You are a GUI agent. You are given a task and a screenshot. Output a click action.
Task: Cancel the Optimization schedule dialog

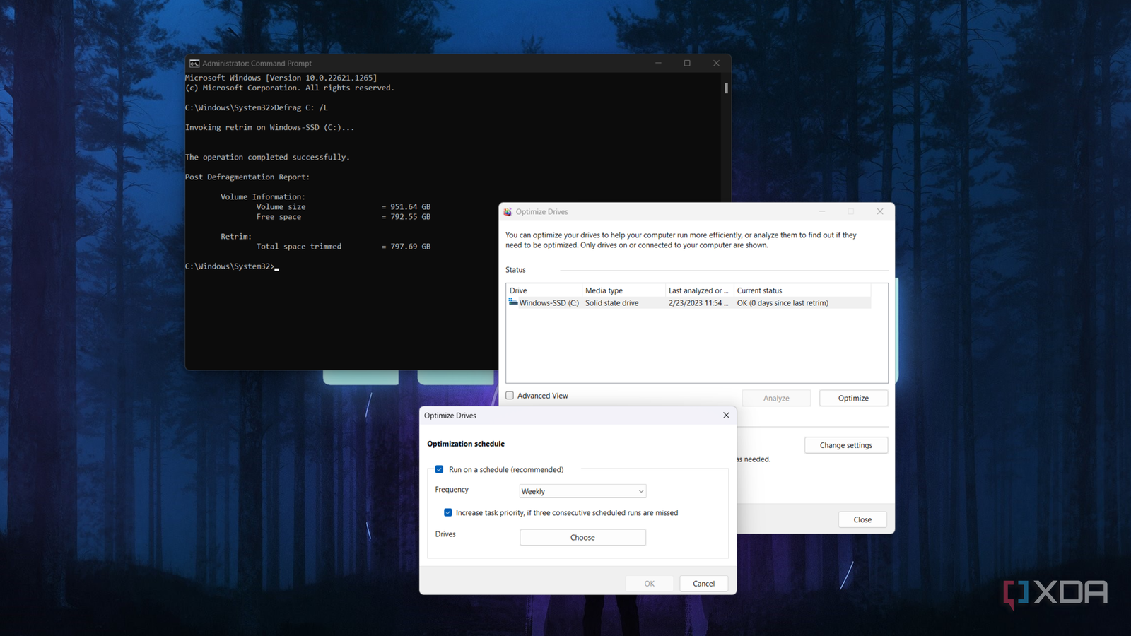pos(703,583)
